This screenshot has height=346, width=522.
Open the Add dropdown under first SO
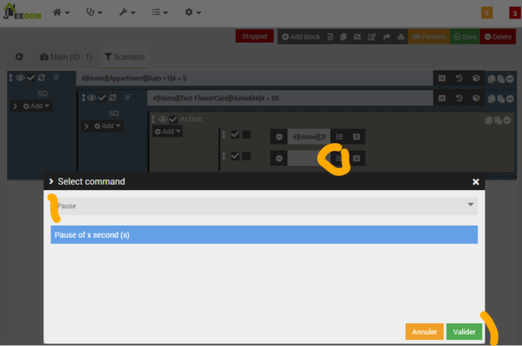pos(36,106)
